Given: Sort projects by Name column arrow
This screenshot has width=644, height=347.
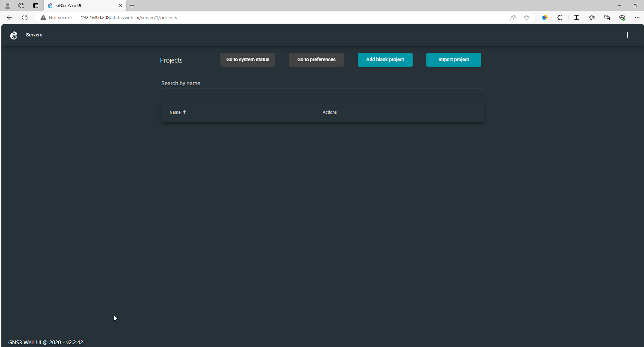Looking at the screenshot, I should pyautogui.click(x=185, y=112).
